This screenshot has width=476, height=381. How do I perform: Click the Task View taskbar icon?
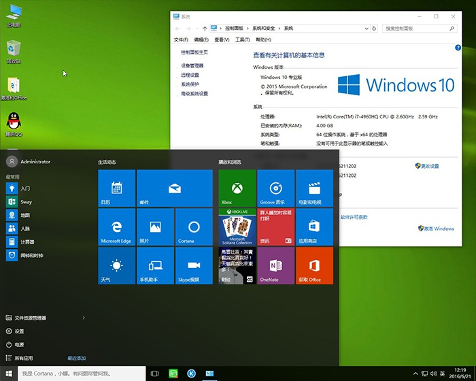tap(154, 374)
